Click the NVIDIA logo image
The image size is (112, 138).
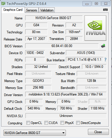tap(95, 28)
